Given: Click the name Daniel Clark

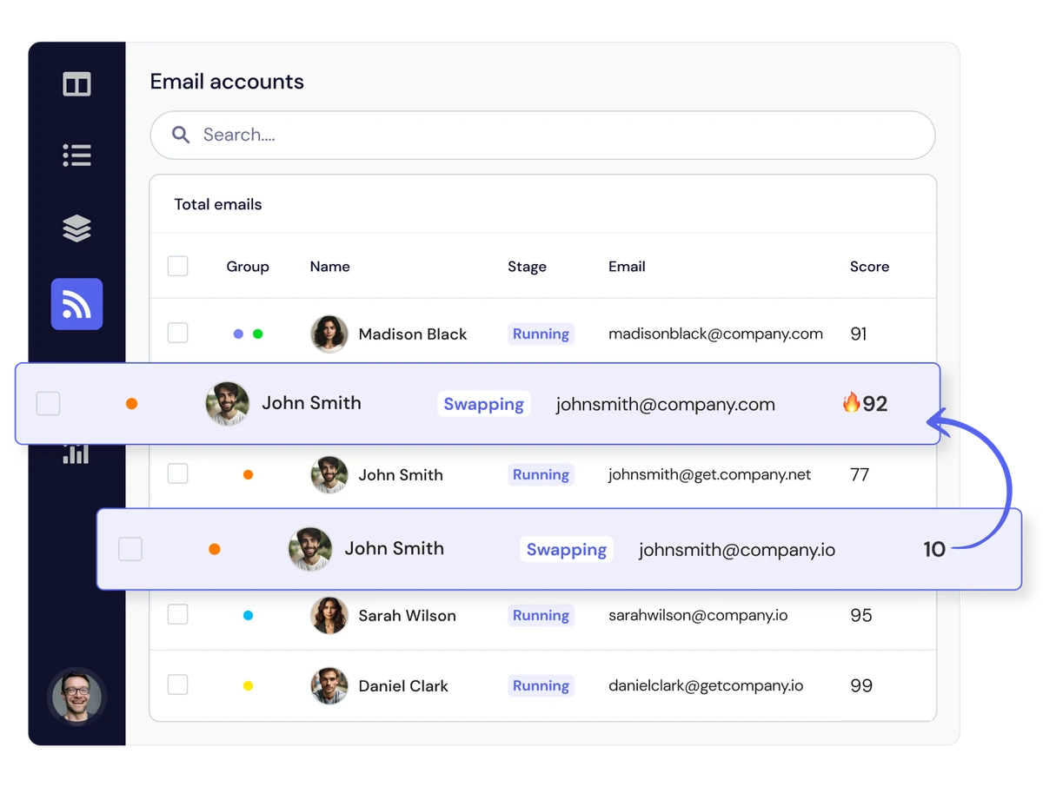Looking at the screenshot, I should 403,685.
